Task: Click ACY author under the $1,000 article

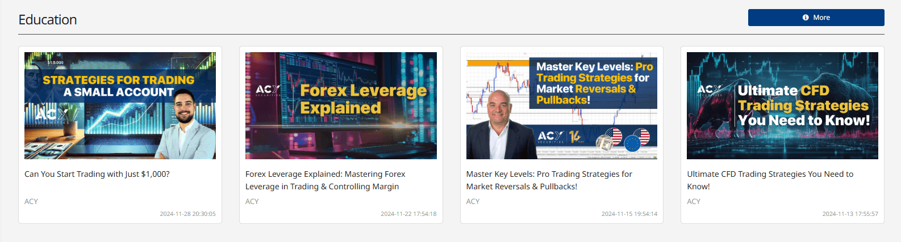Action: [31, 201]
